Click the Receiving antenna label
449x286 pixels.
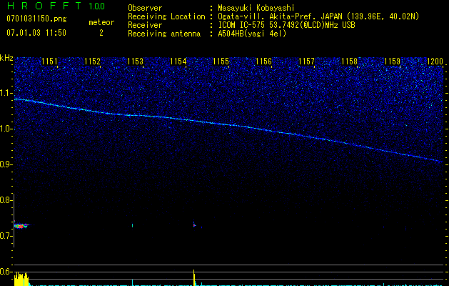pos(164,34)
